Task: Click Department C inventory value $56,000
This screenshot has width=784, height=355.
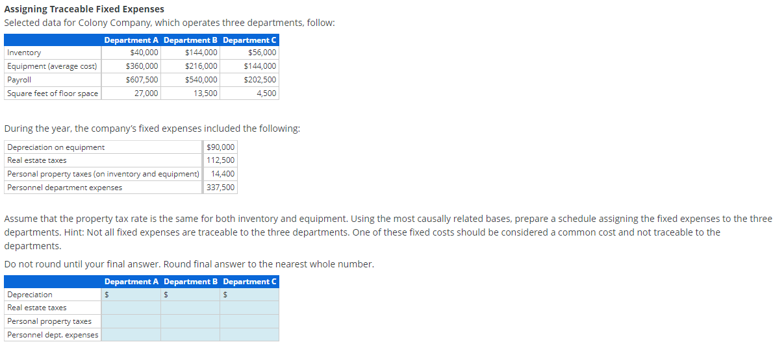Action: tap(262, 53)
